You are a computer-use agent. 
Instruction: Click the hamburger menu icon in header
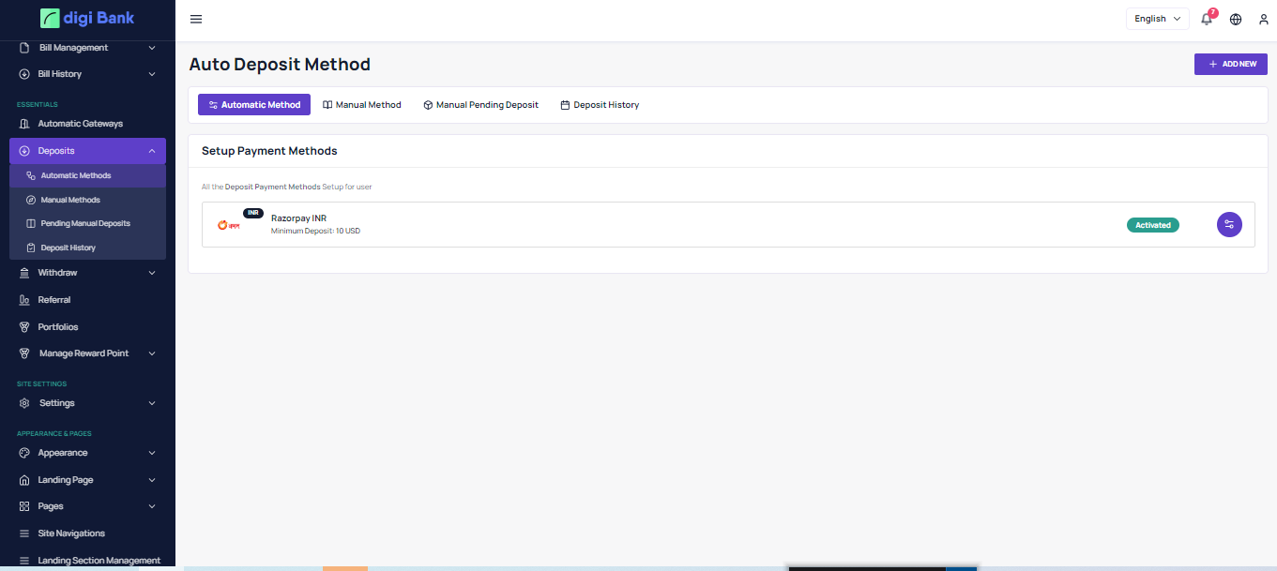coord(196,19)
